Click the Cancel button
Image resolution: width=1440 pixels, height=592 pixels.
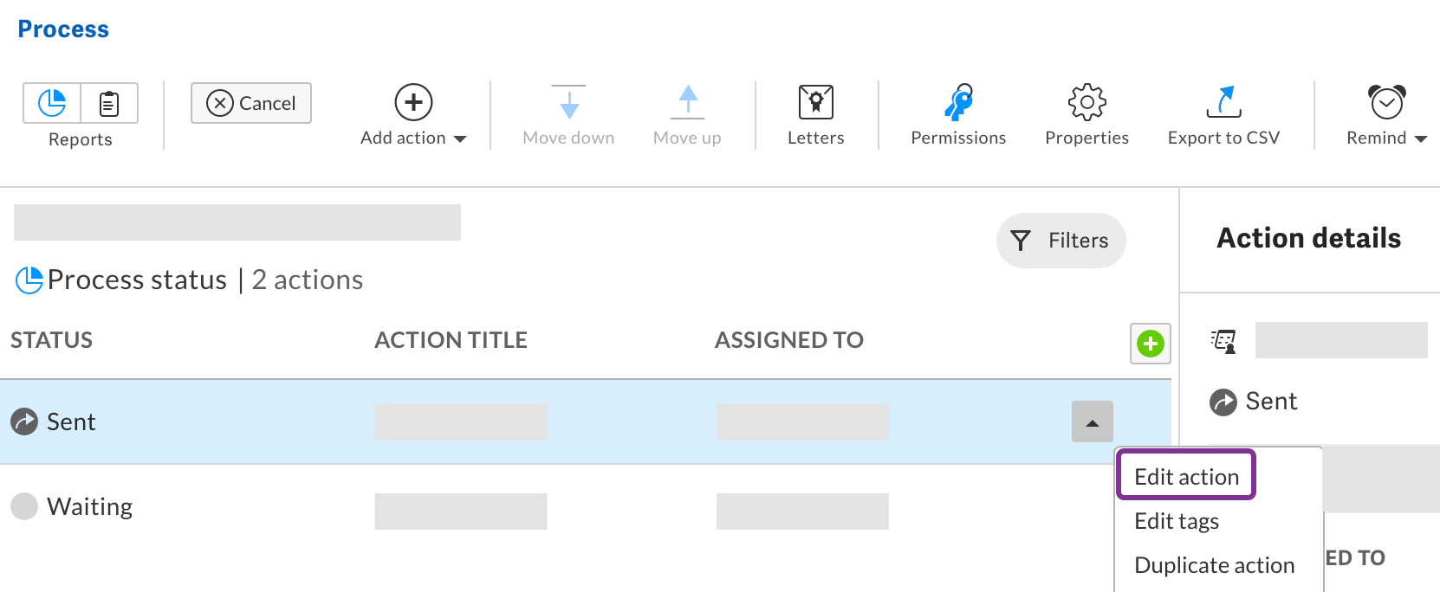point(250,103)
